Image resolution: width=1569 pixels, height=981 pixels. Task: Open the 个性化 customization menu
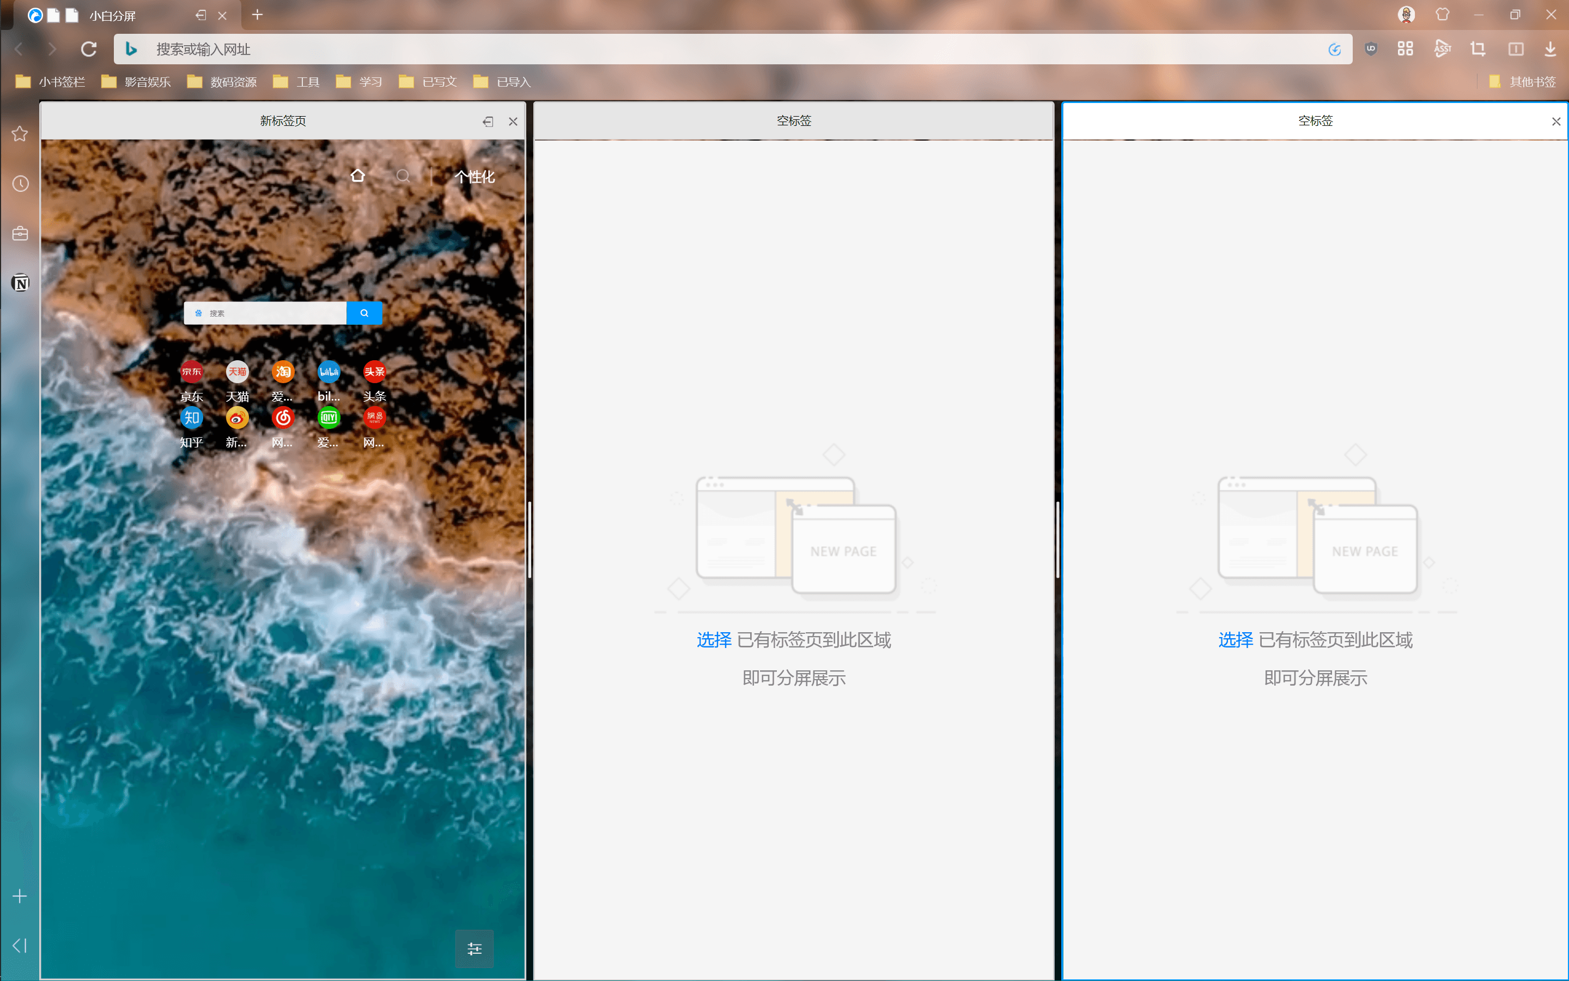[x=474, y=177]
